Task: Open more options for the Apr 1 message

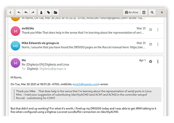Action: tap(158, 61)
